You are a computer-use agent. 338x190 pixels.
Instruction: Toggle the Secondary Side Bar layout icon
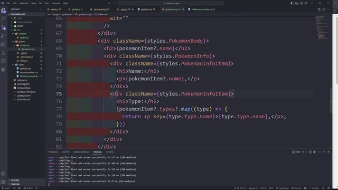[301, 3]
